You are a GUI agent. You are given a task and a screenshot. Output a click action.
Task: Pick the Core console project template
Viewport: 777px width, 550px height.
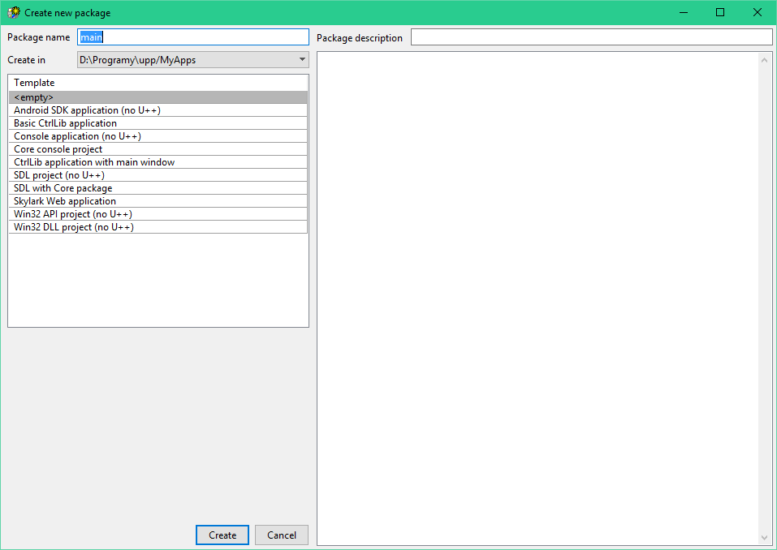tap(158, 149)
